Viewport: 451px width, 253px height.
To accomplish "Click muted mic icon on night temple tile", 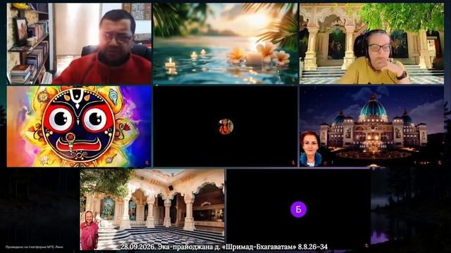I will [440, 162].
